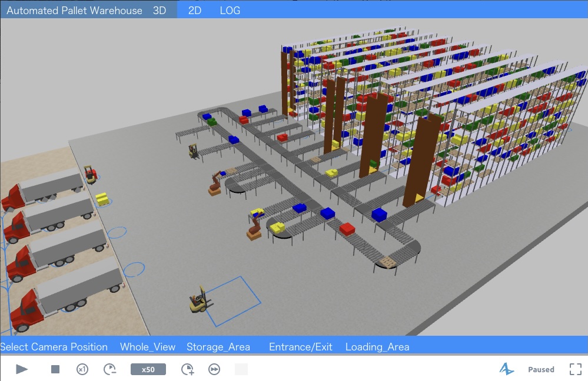This screenshot has height=381, width=588.
Task: Click the Automated Pallet Warehouse title
Action: coord(74,11)
